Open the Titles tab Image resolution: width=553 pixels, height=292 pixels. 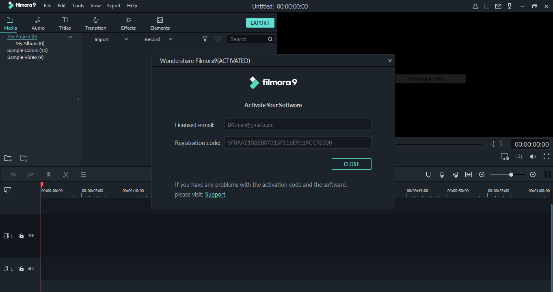pyautogui.click(x=65, y=24)
